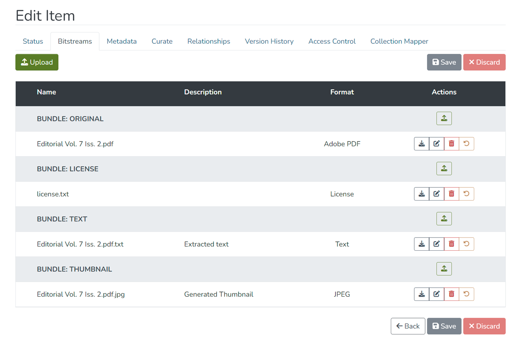View the Version History tab
The width and height of the screenshot is (531, 339).
click(269, 41)
